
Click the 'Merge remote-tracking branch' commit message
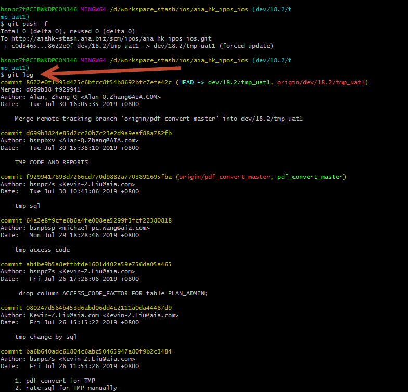159,119
